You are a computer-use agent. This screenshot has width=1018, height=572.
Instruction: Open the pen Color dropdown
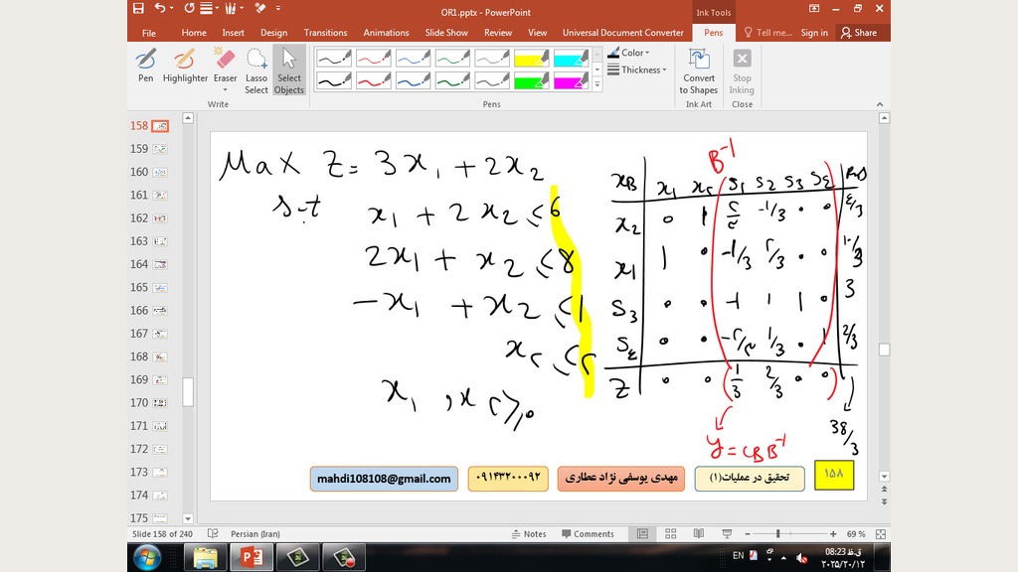[633, 53]
